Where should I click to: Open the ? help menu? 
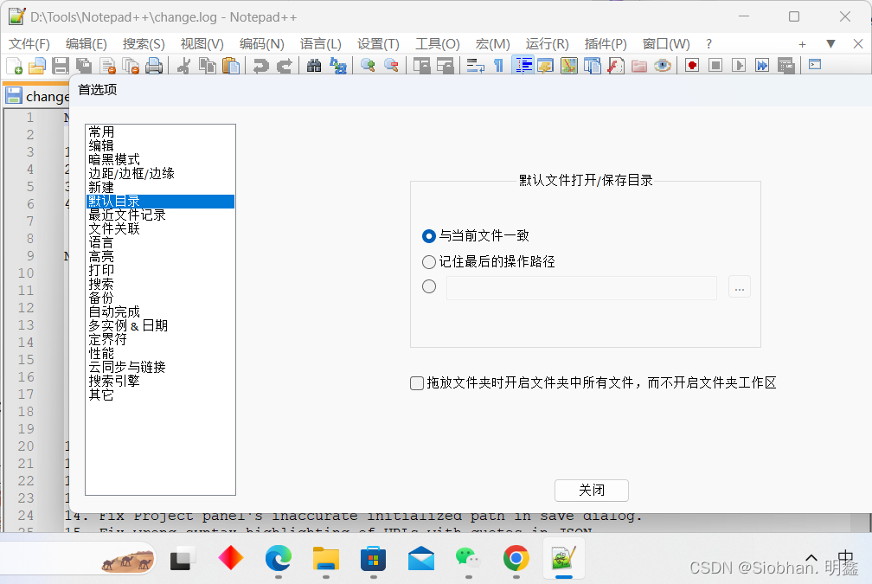tap(708, 44)
